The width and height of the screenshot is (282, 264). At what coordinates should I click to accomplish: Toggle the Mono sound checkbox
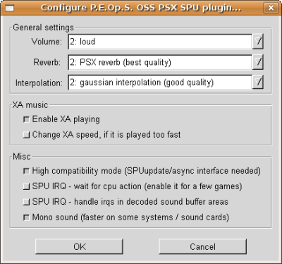click(26, 217)
